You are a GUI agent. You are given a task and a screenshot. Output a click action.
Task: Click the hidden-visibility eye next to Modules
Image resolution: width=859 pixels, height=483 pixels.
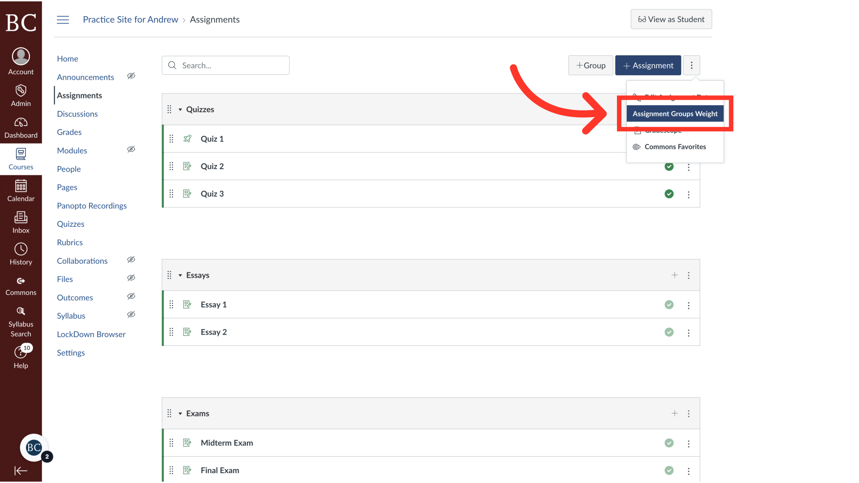[131, 149]
